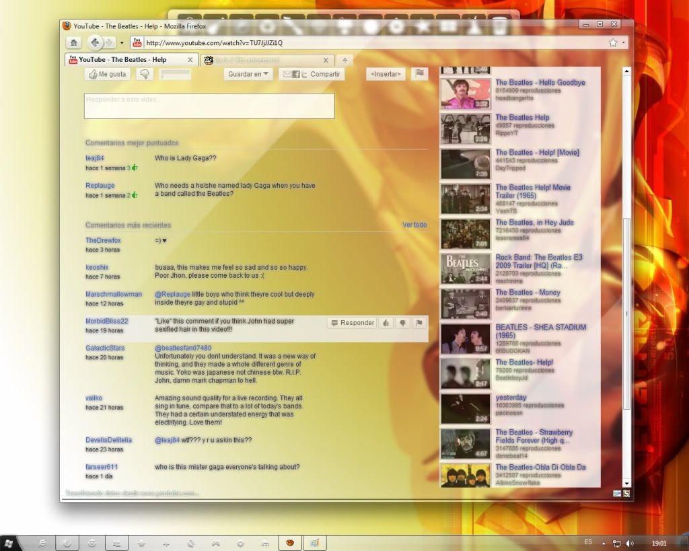Open BEATLES - SHEA STADIUM (1965) thumbnail

(x=466, y=339)
